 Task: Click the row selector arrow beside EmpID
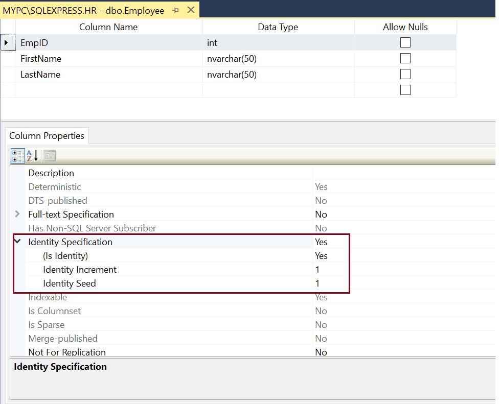coord(7,43)
